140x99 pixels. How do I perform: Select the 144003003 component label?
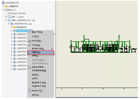coord(22,38)
